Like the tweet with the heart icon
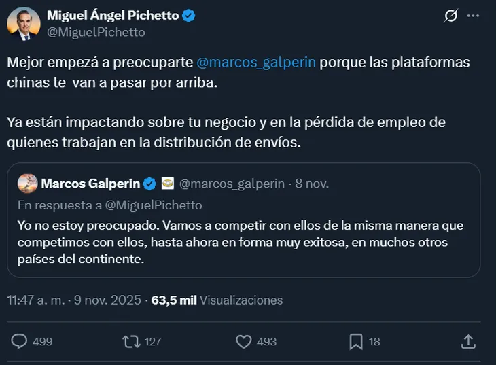Screen dimensions: 496x365 coord(244,341)
